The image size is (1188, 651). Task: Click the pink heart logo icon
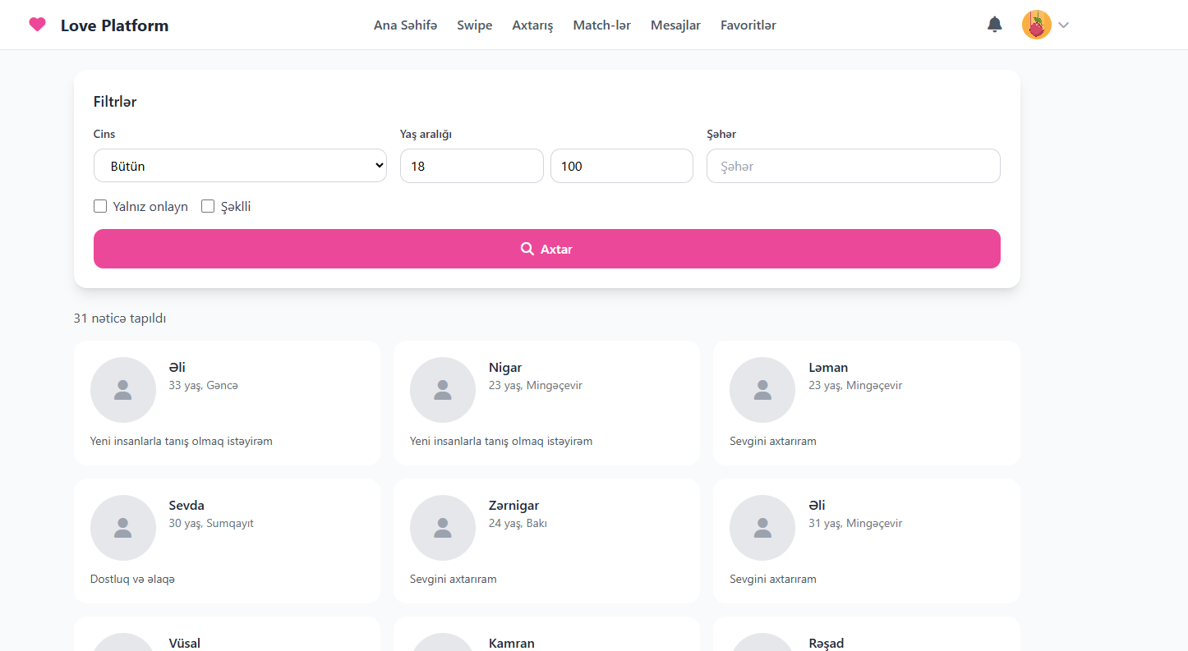37,25
